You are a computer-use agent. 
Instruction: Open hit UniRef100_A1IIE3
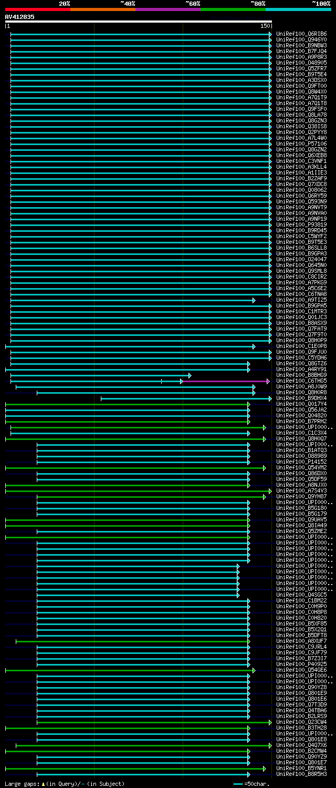coord(301,172)
